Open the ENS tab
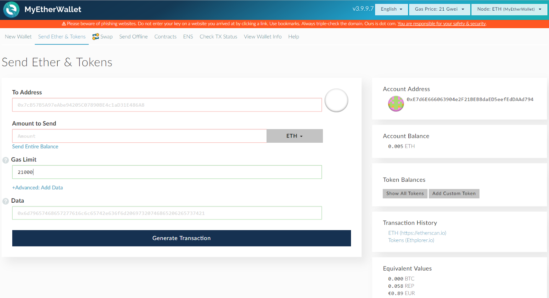The width and height of the screenshot is (549, 298). tap(188, 37)
